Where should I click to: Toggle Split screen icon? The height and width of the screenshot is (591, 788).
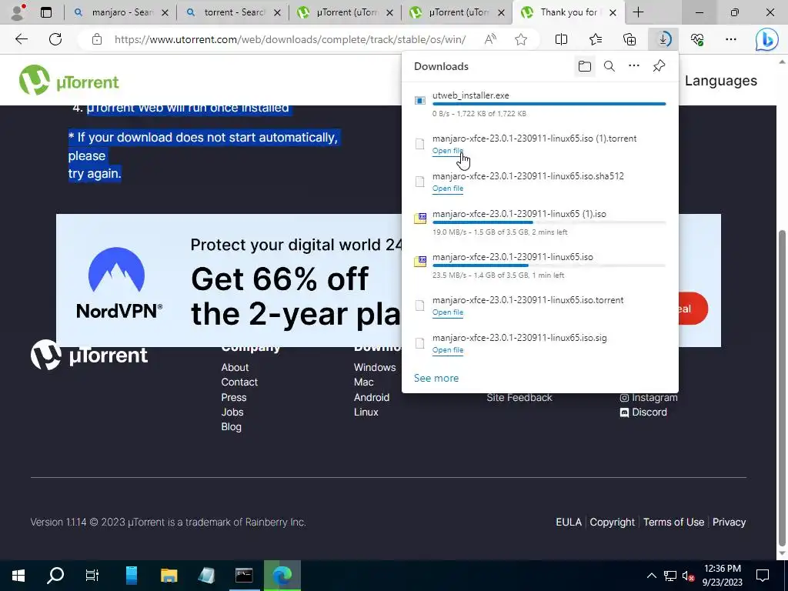[x=561, y=39]
